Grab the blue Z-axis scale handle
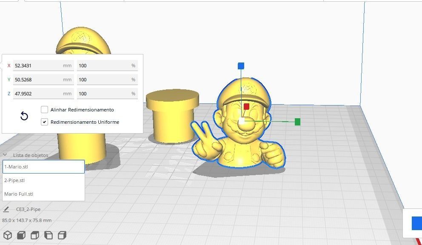The width and height of the screenshot is (422, 245). [241, 66]
